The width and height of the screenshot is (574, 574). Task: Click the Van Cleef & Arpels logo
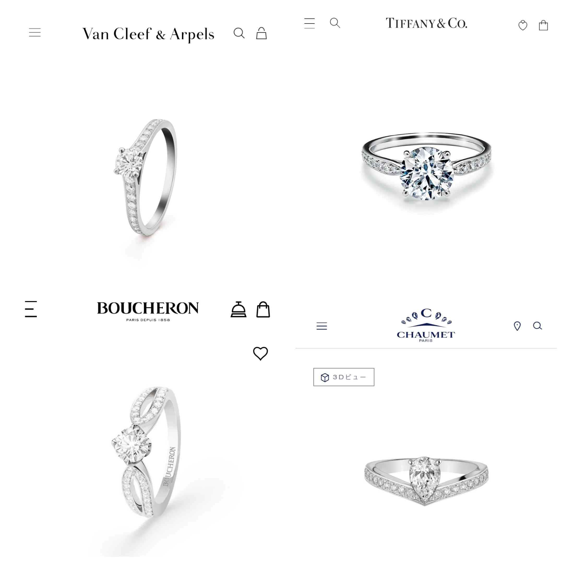[x=148, y=34]
